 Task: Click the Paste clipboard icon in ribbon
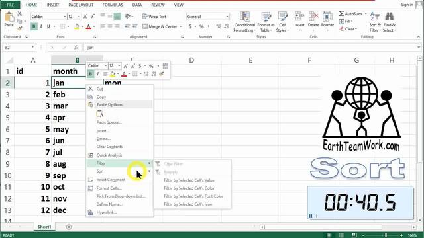tap(9, 17)
